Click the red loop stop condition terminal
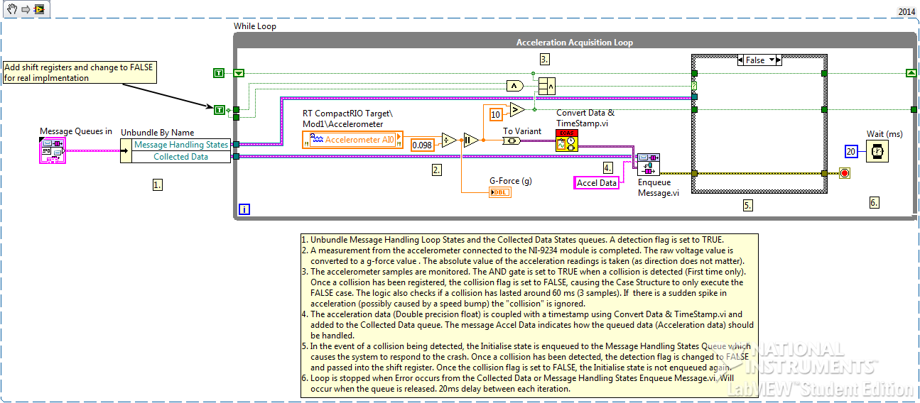This screenshot has height=403, width=920. click(x=845, y=173)
